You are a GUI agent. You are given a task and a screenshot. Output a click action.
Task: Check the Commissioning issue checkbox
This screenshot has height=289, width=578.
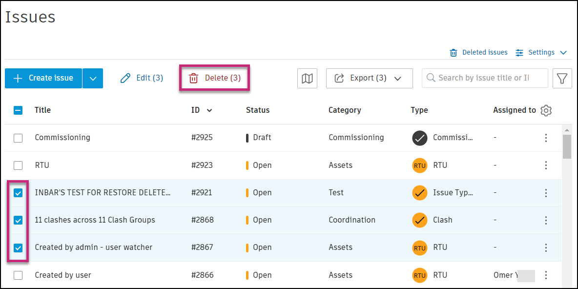(18, 138)
